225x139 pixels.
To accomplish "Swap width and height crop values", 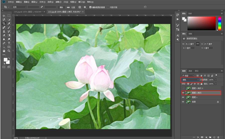I will [x=42, y=7].
